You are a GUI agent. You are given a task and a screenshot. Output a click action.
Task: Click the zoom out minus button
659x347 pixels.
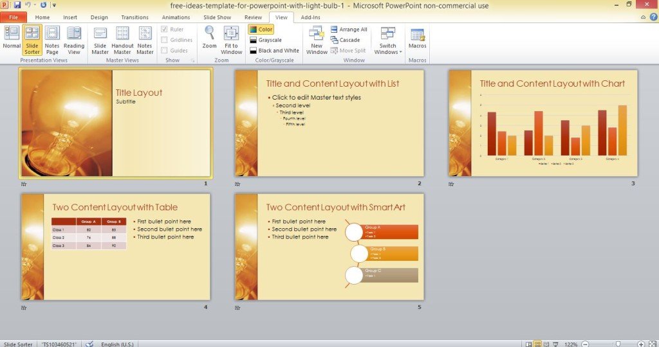[585, 344]
